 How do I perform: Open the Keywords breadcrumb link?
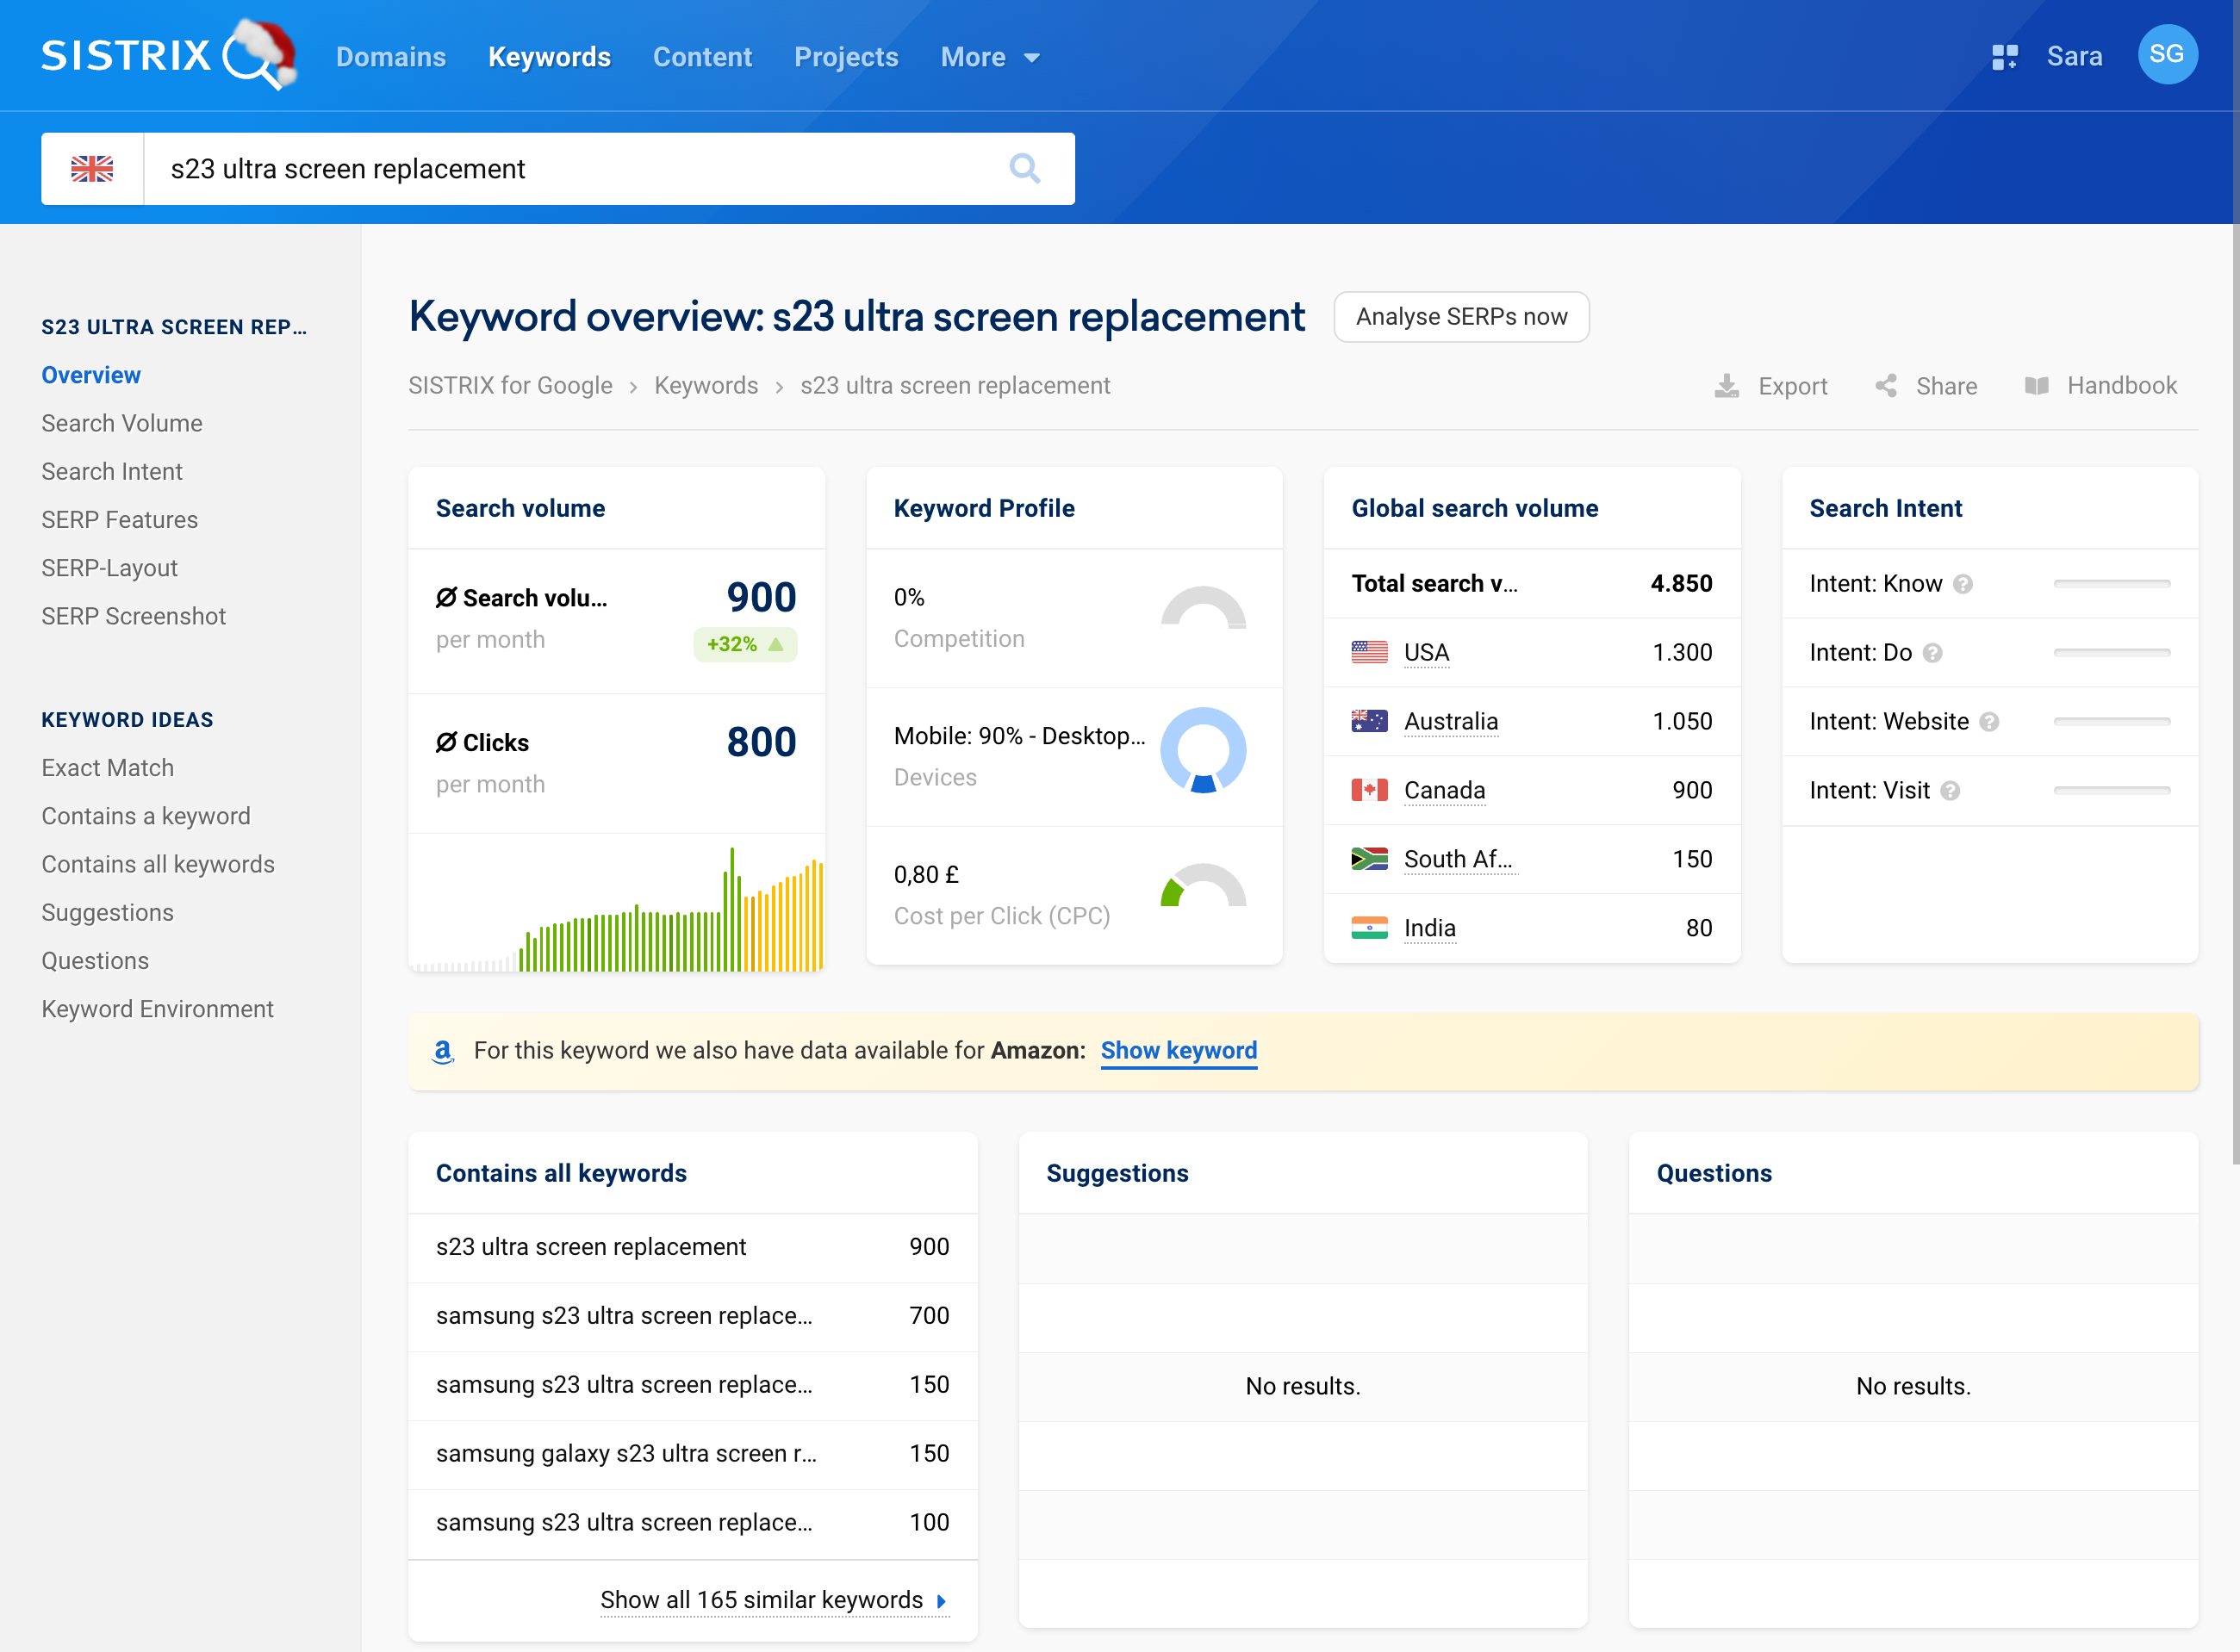click(x=706, y=386)
